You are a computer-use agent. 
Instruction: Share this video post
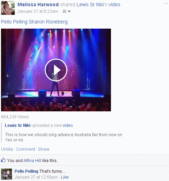[x=44, y=149]
